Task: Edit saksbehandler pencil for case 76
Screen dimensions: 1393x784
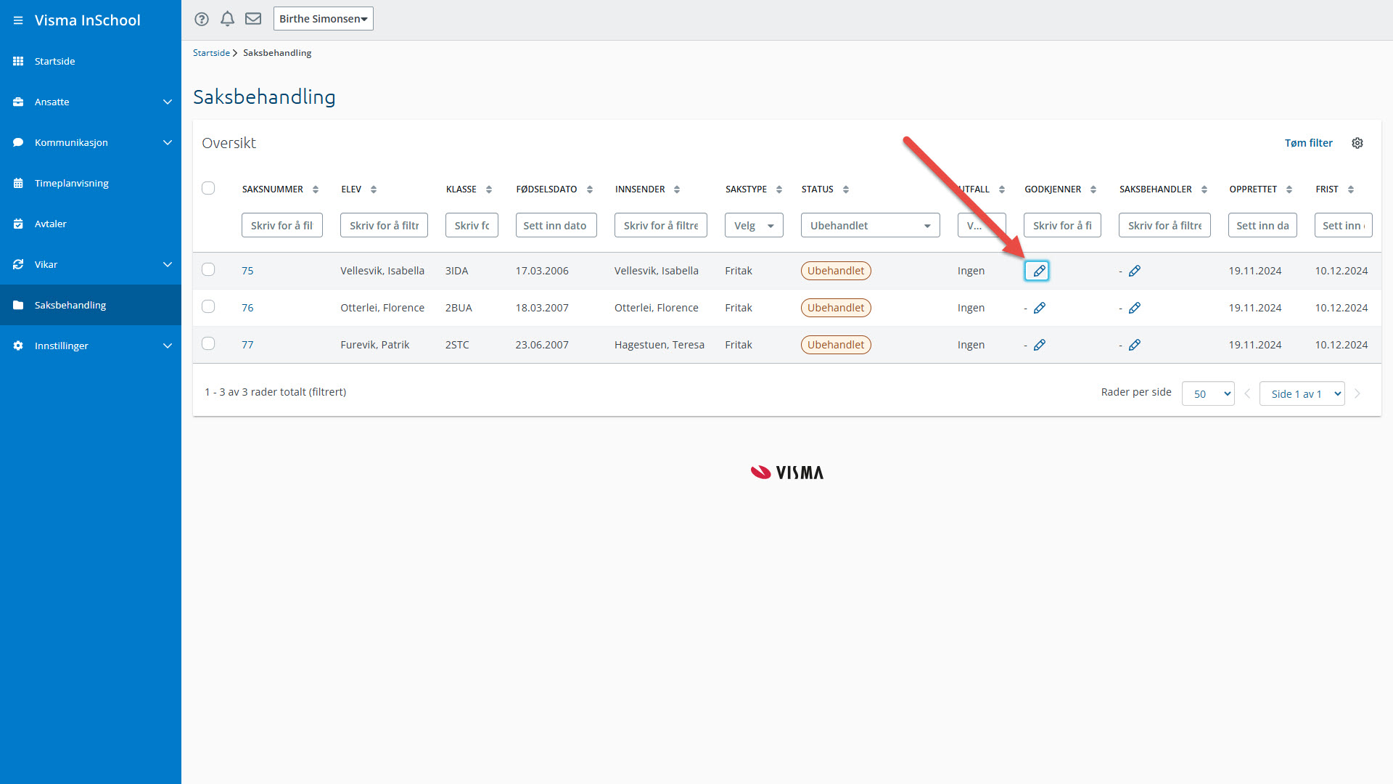Action: (1135, 308)
